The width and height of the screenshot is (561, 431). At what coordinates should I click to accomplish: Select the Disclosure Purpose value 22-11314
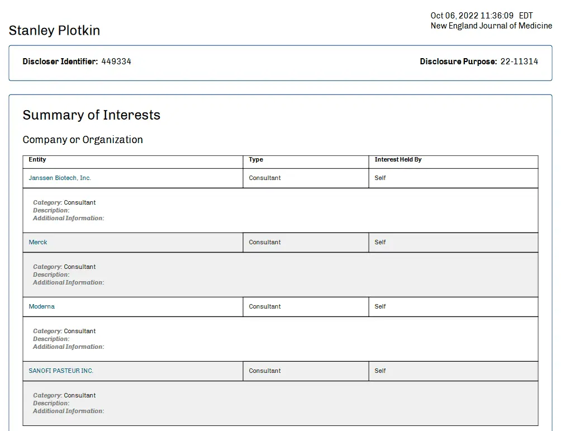click(x=519, y=61)
